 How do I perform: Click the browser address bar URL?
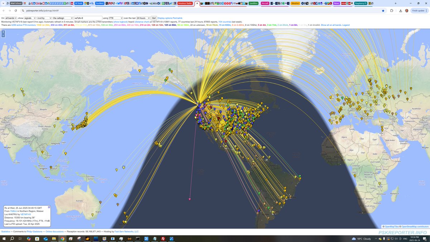click(x=42, y=11)
